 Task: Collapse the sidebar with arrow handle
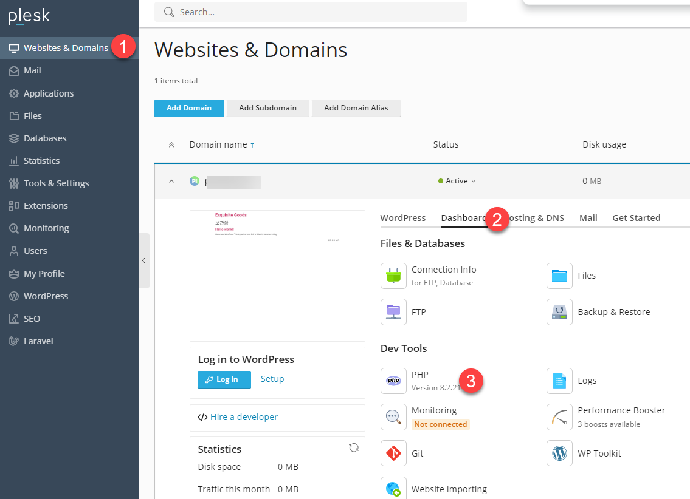144,260
